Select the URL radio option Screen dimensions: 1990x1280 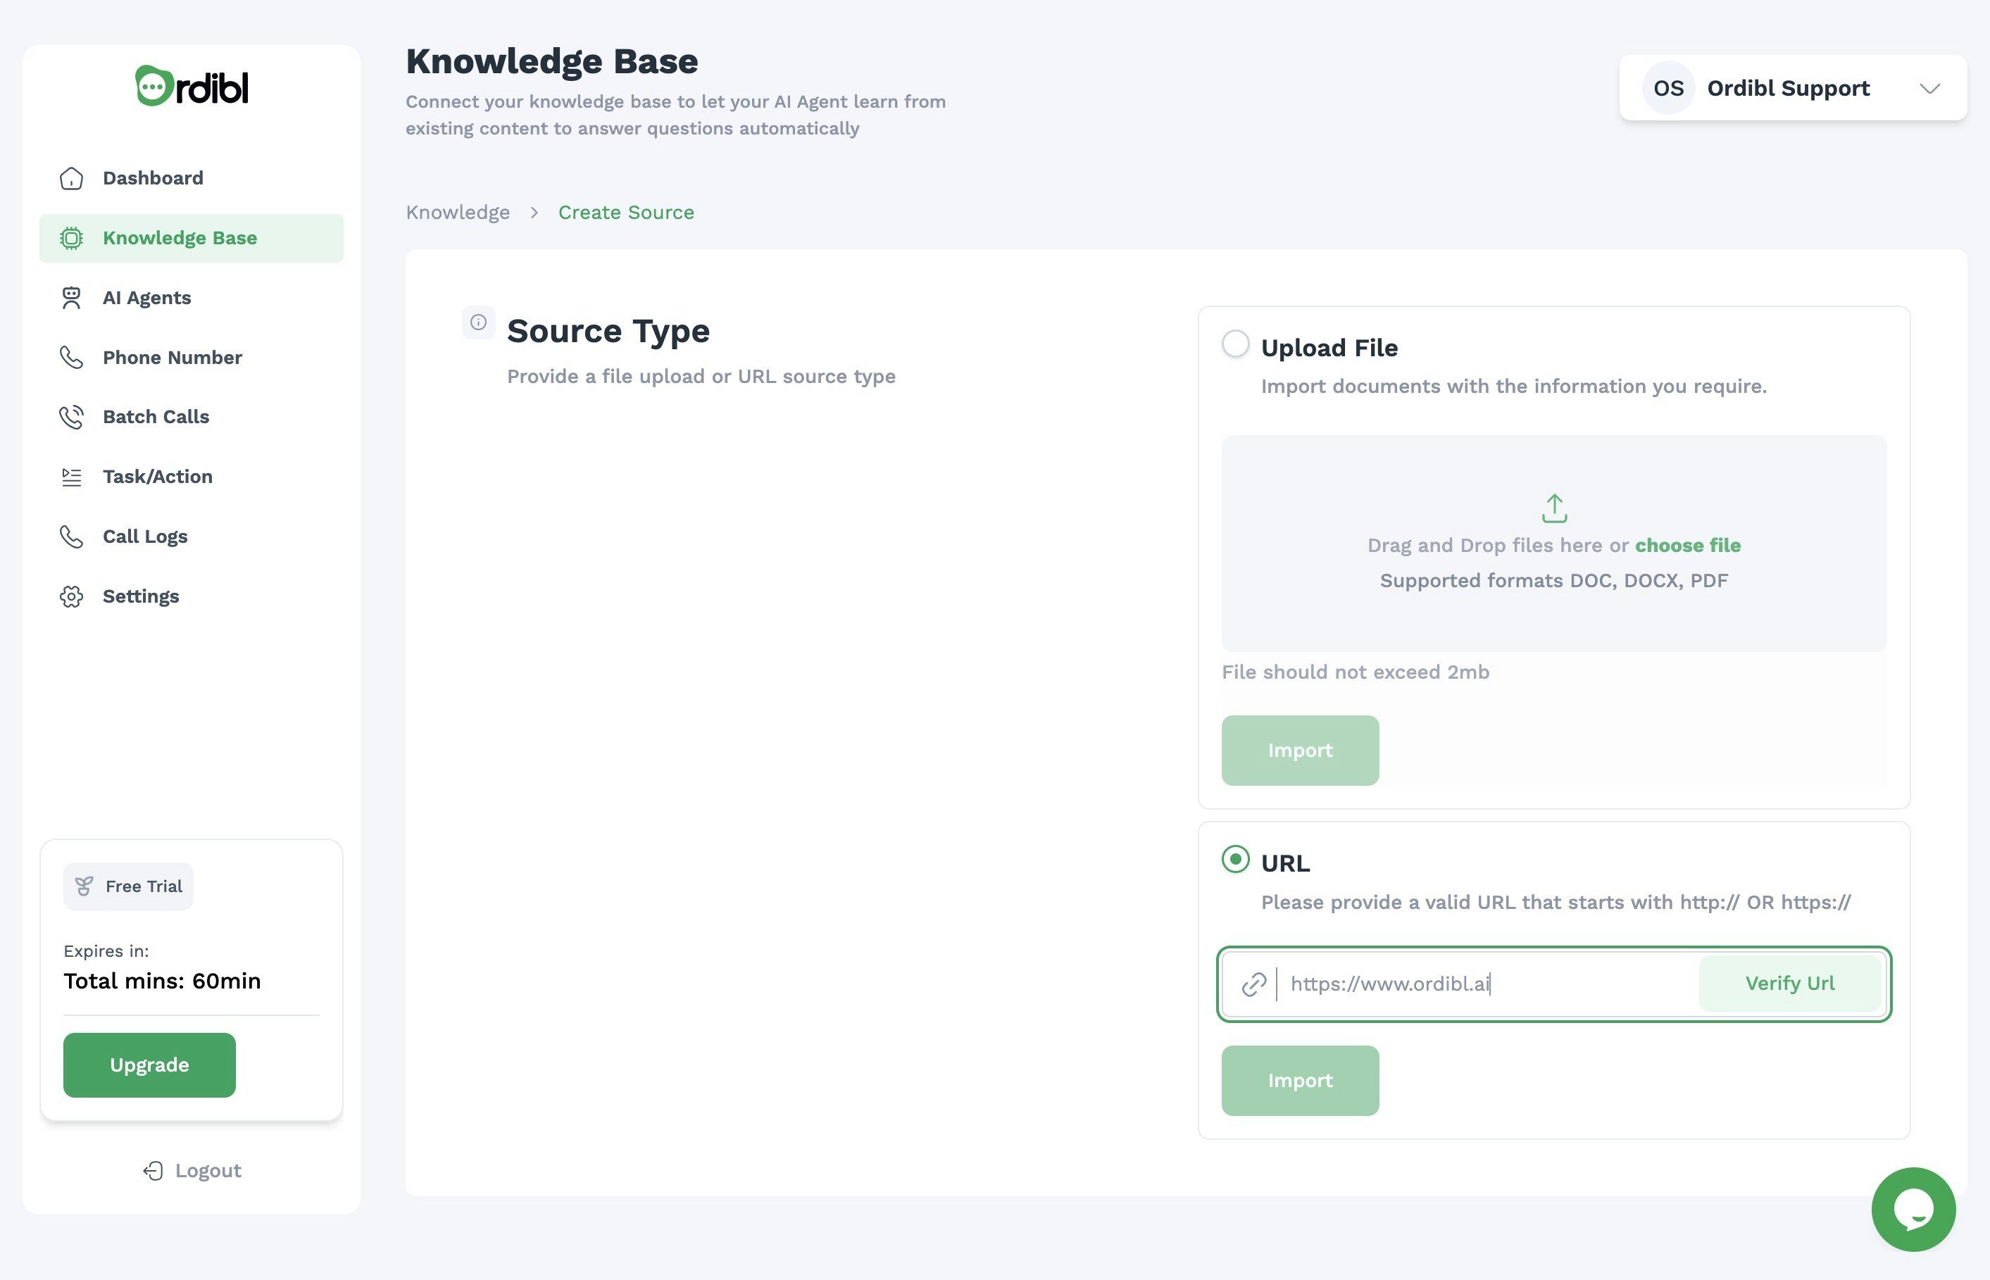click(x=1235, y=860)
